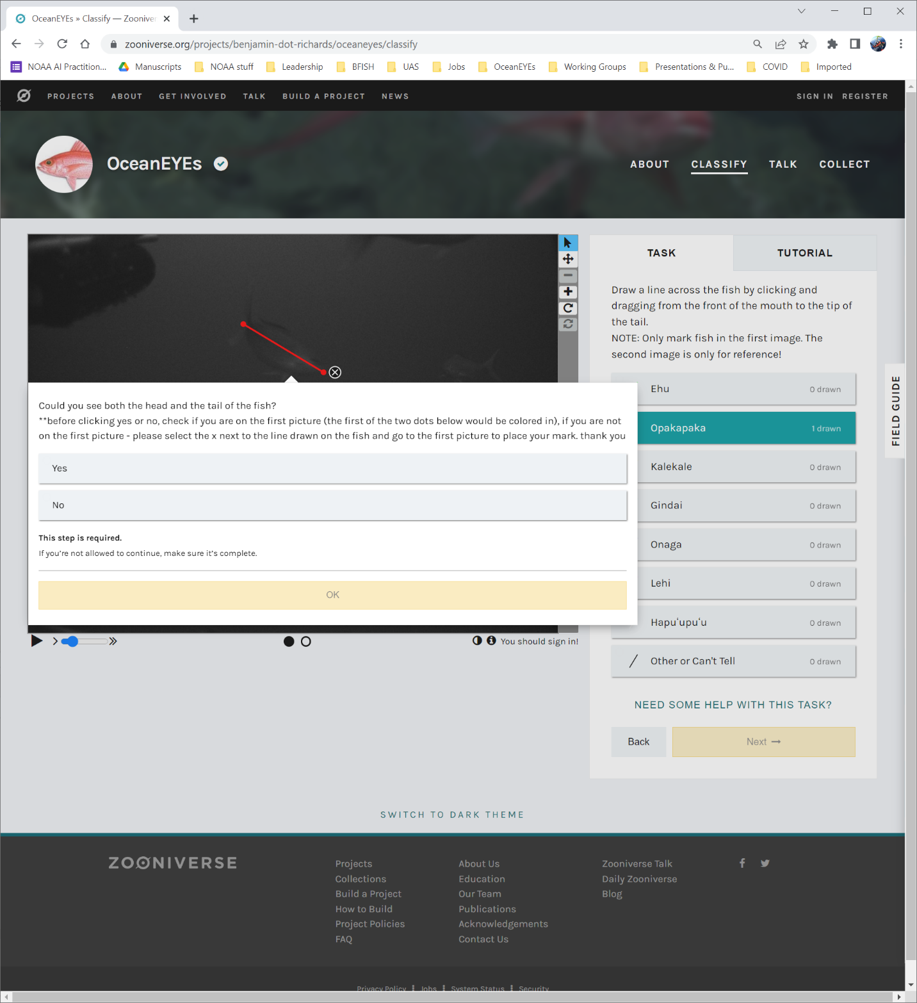917x1003 pixels.
Task: Zoom in on the fish image
Action: coord(567,292)
